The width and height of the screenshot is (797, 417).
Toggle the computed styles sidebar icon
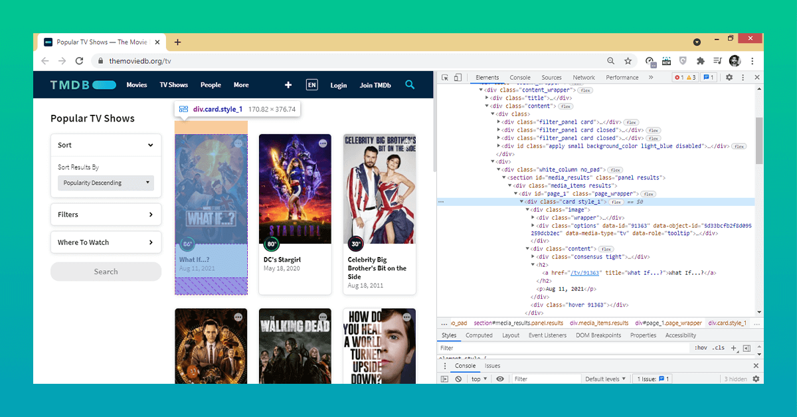tap(747, 348)
